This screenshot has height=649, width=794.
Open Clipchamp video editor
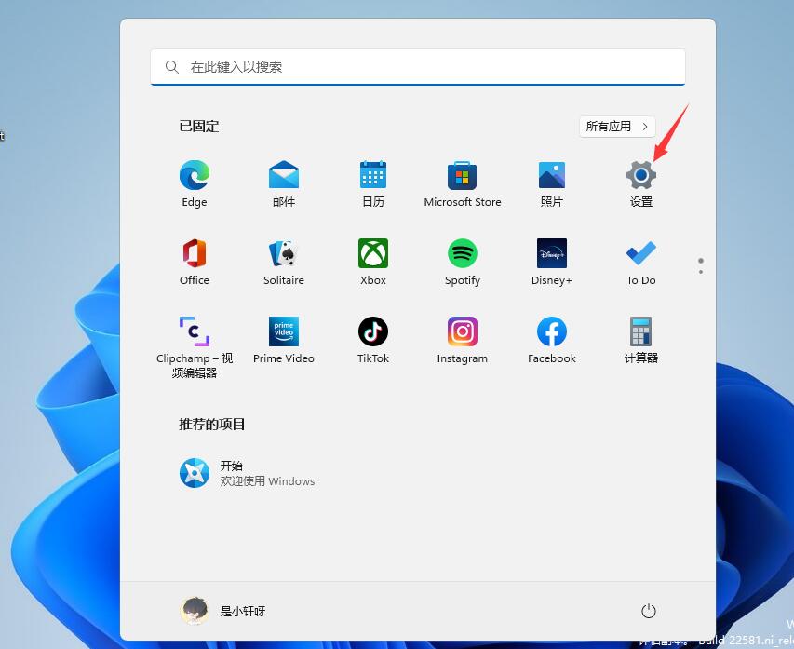[195, 331]
